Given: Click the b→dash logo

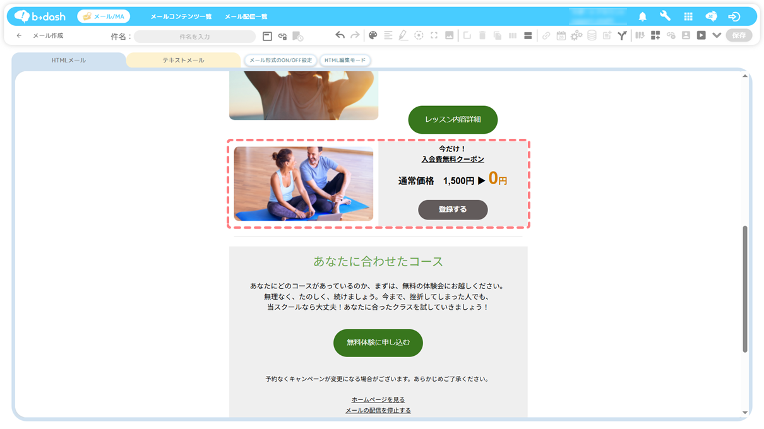Looking at the screenshot, I should 40,16.
